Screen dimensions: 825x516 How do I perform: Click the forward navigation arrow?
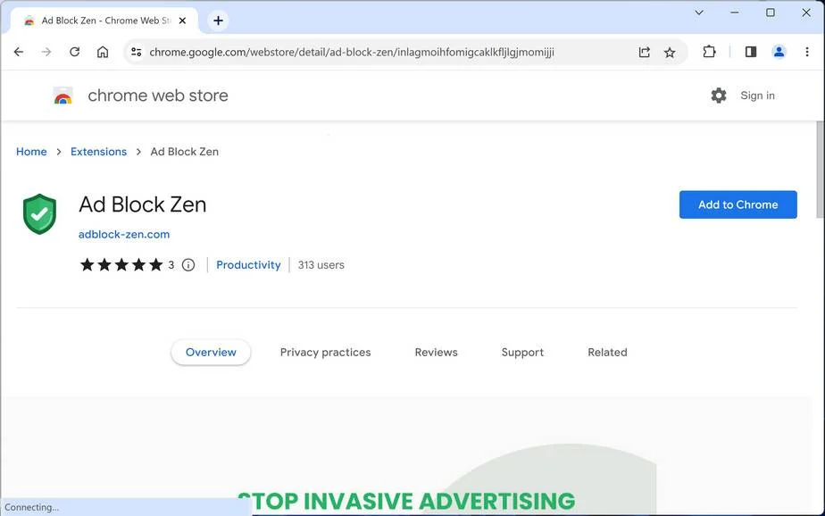(46, 52)
